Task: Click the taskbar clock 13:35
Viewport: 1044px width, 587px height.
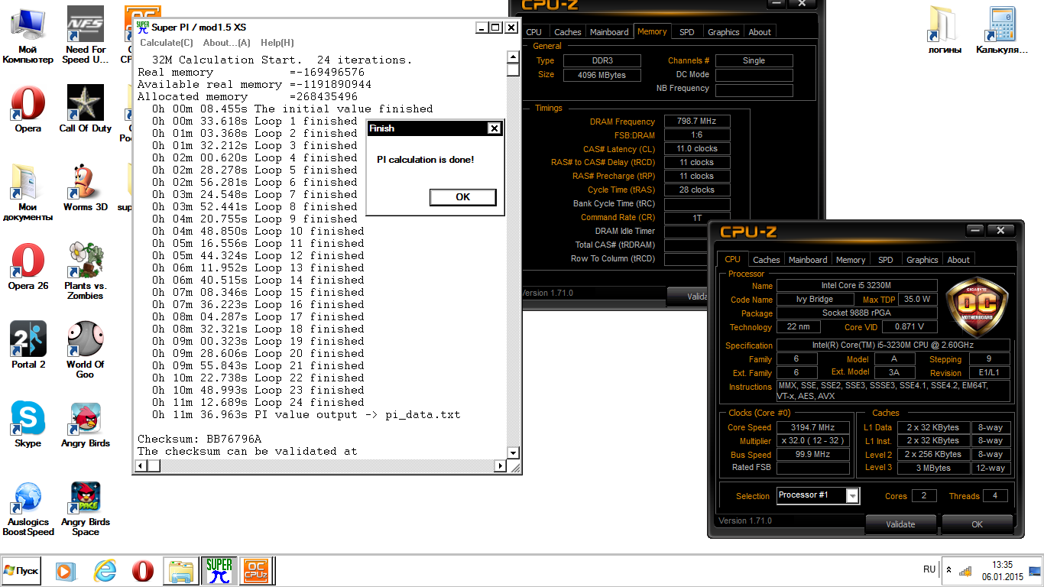Action: [x=1002, y=565]
